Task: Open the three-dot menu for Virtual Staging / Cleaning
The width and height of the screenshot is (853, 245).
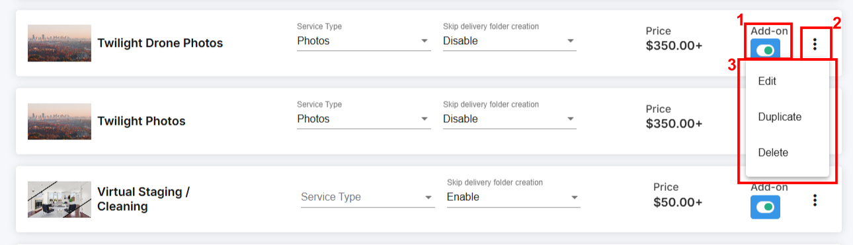Action: [815, 200]
